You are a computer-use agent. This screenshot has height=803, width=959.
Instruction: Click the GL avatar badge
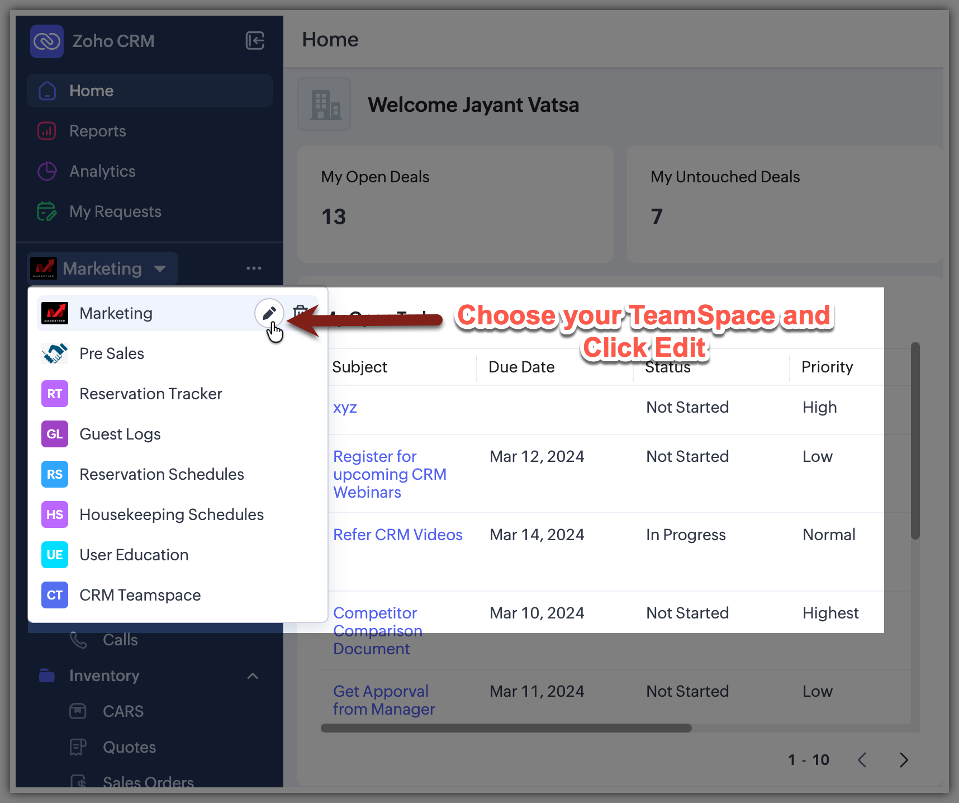(x=55, y=434)
